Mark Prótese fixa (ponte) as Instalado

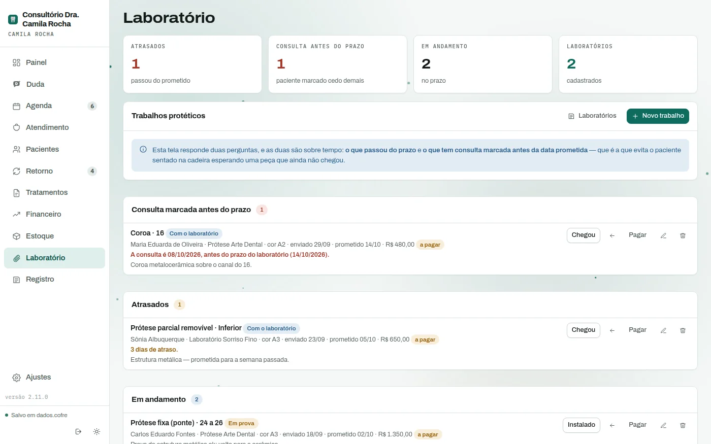tap(581, 425)
